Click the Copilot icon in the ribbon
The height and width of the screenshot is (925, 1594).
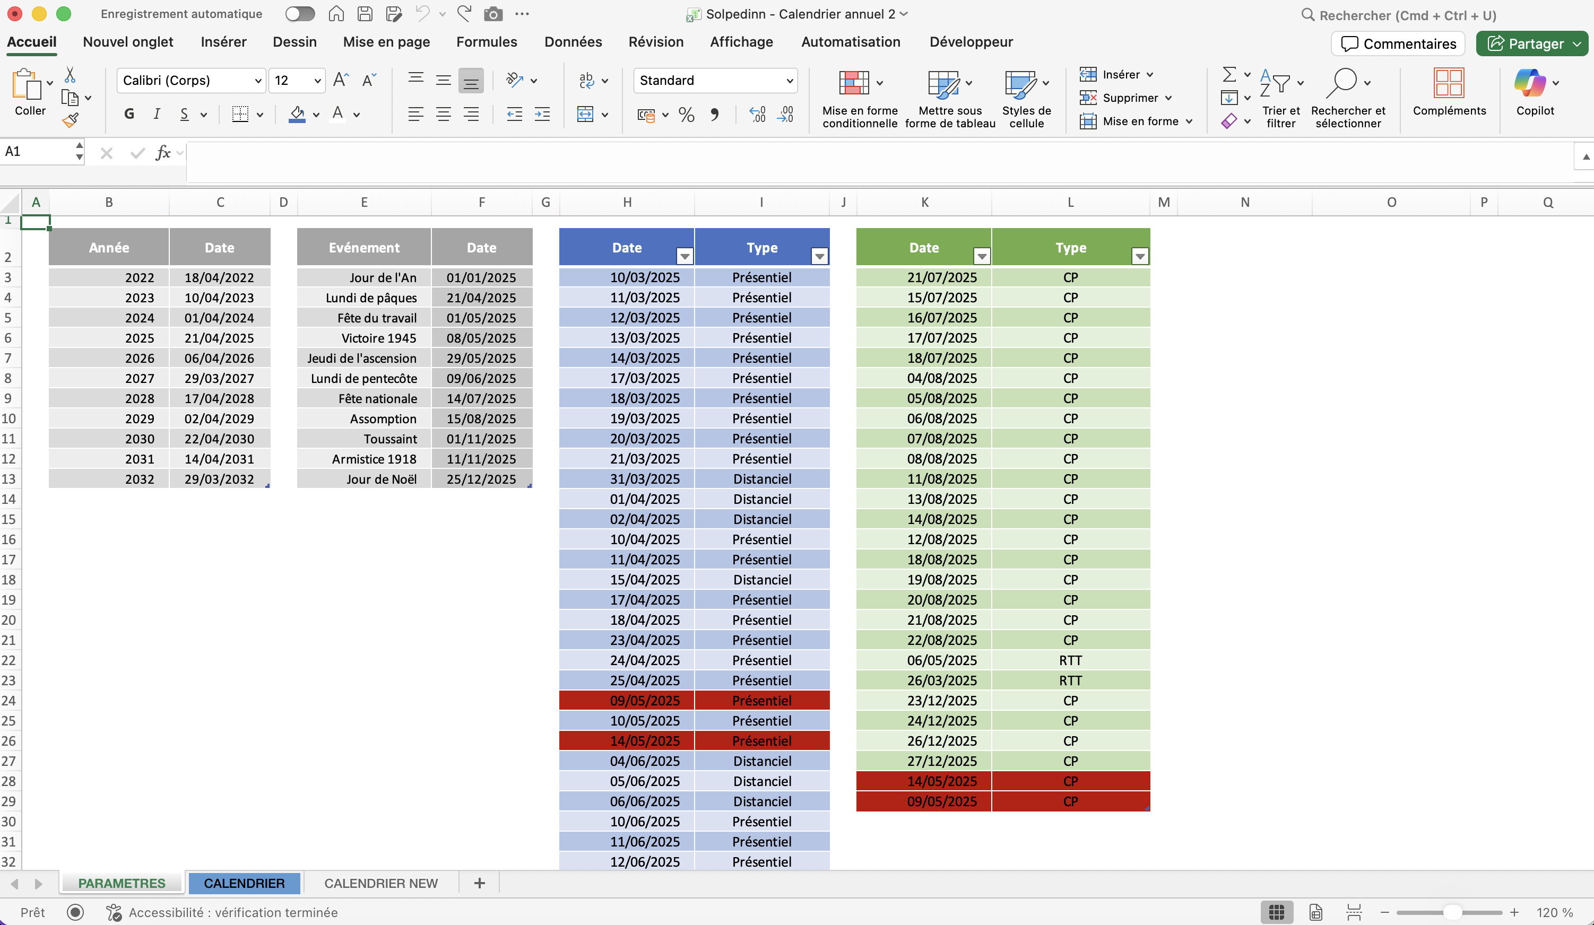(1529, 83)
